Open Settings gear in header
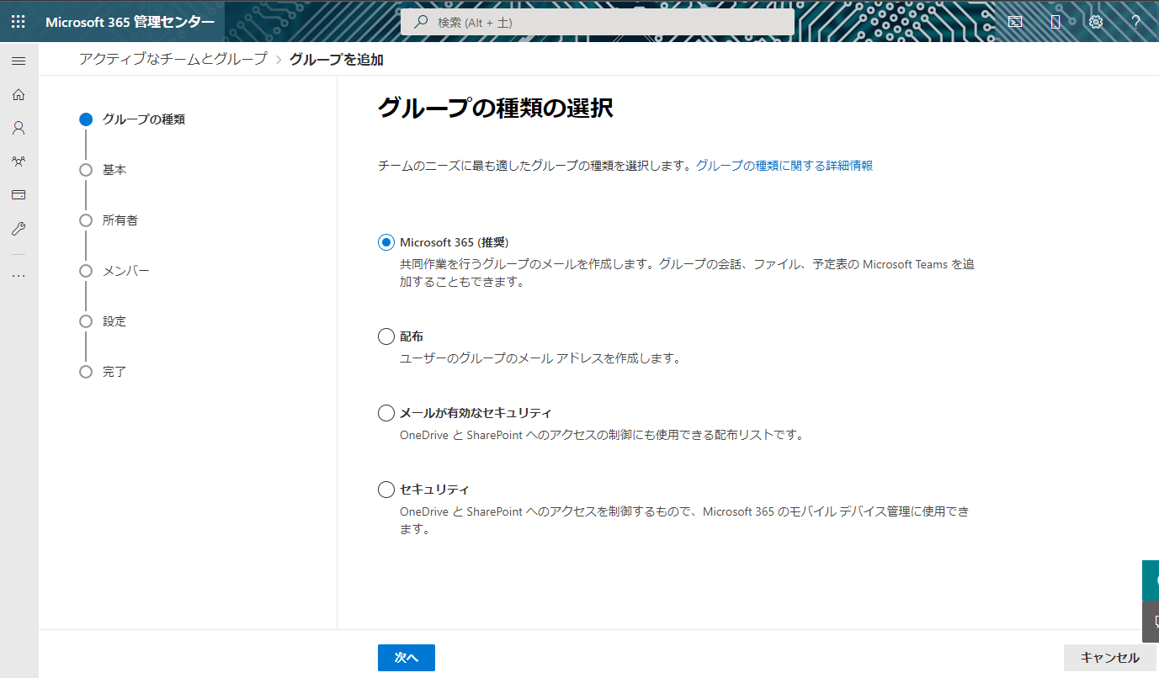The height and width of the screenshot is (678, 1159). pyautogui.click(x=1096, y=22)
